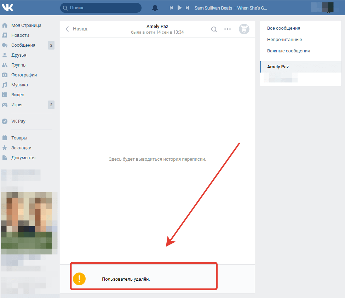Open the Видео section
The height and width of the screenshot is (298, 345).
tap(18, 94)
